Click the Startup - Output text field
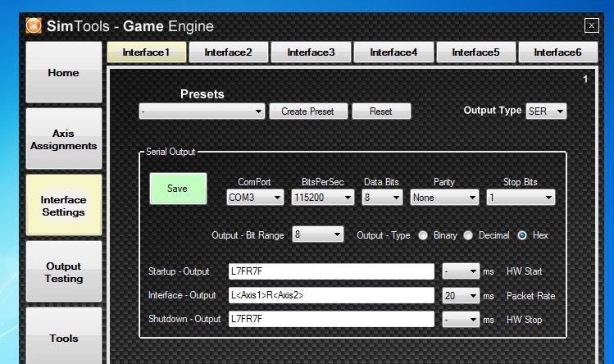This screenshot has width=614, height=364. click(x=331, y=271)
